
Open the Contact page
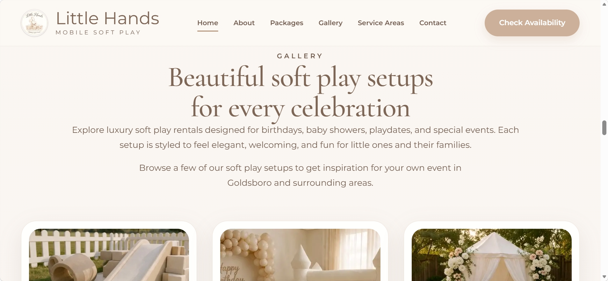tap(433, 23)
